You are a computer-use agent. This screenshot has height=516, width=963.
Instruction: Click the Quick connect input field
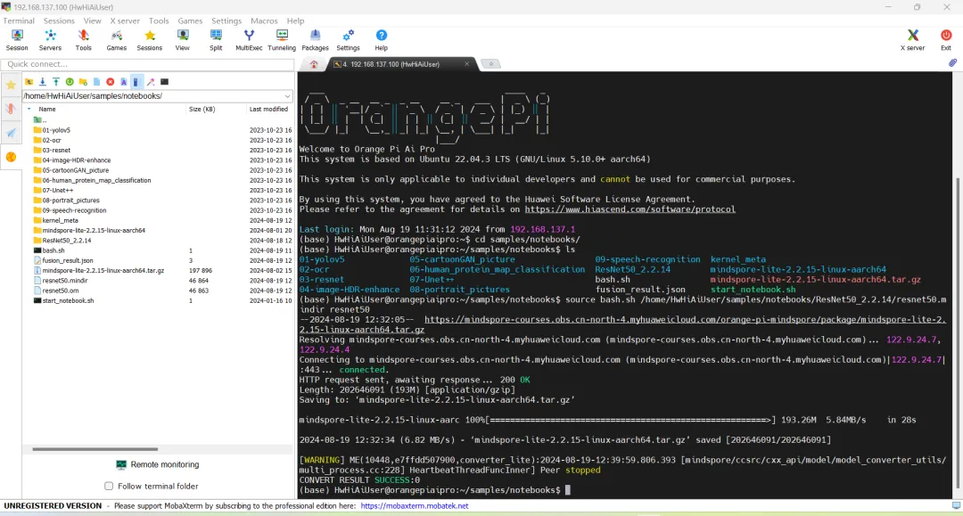pos(147,64)
